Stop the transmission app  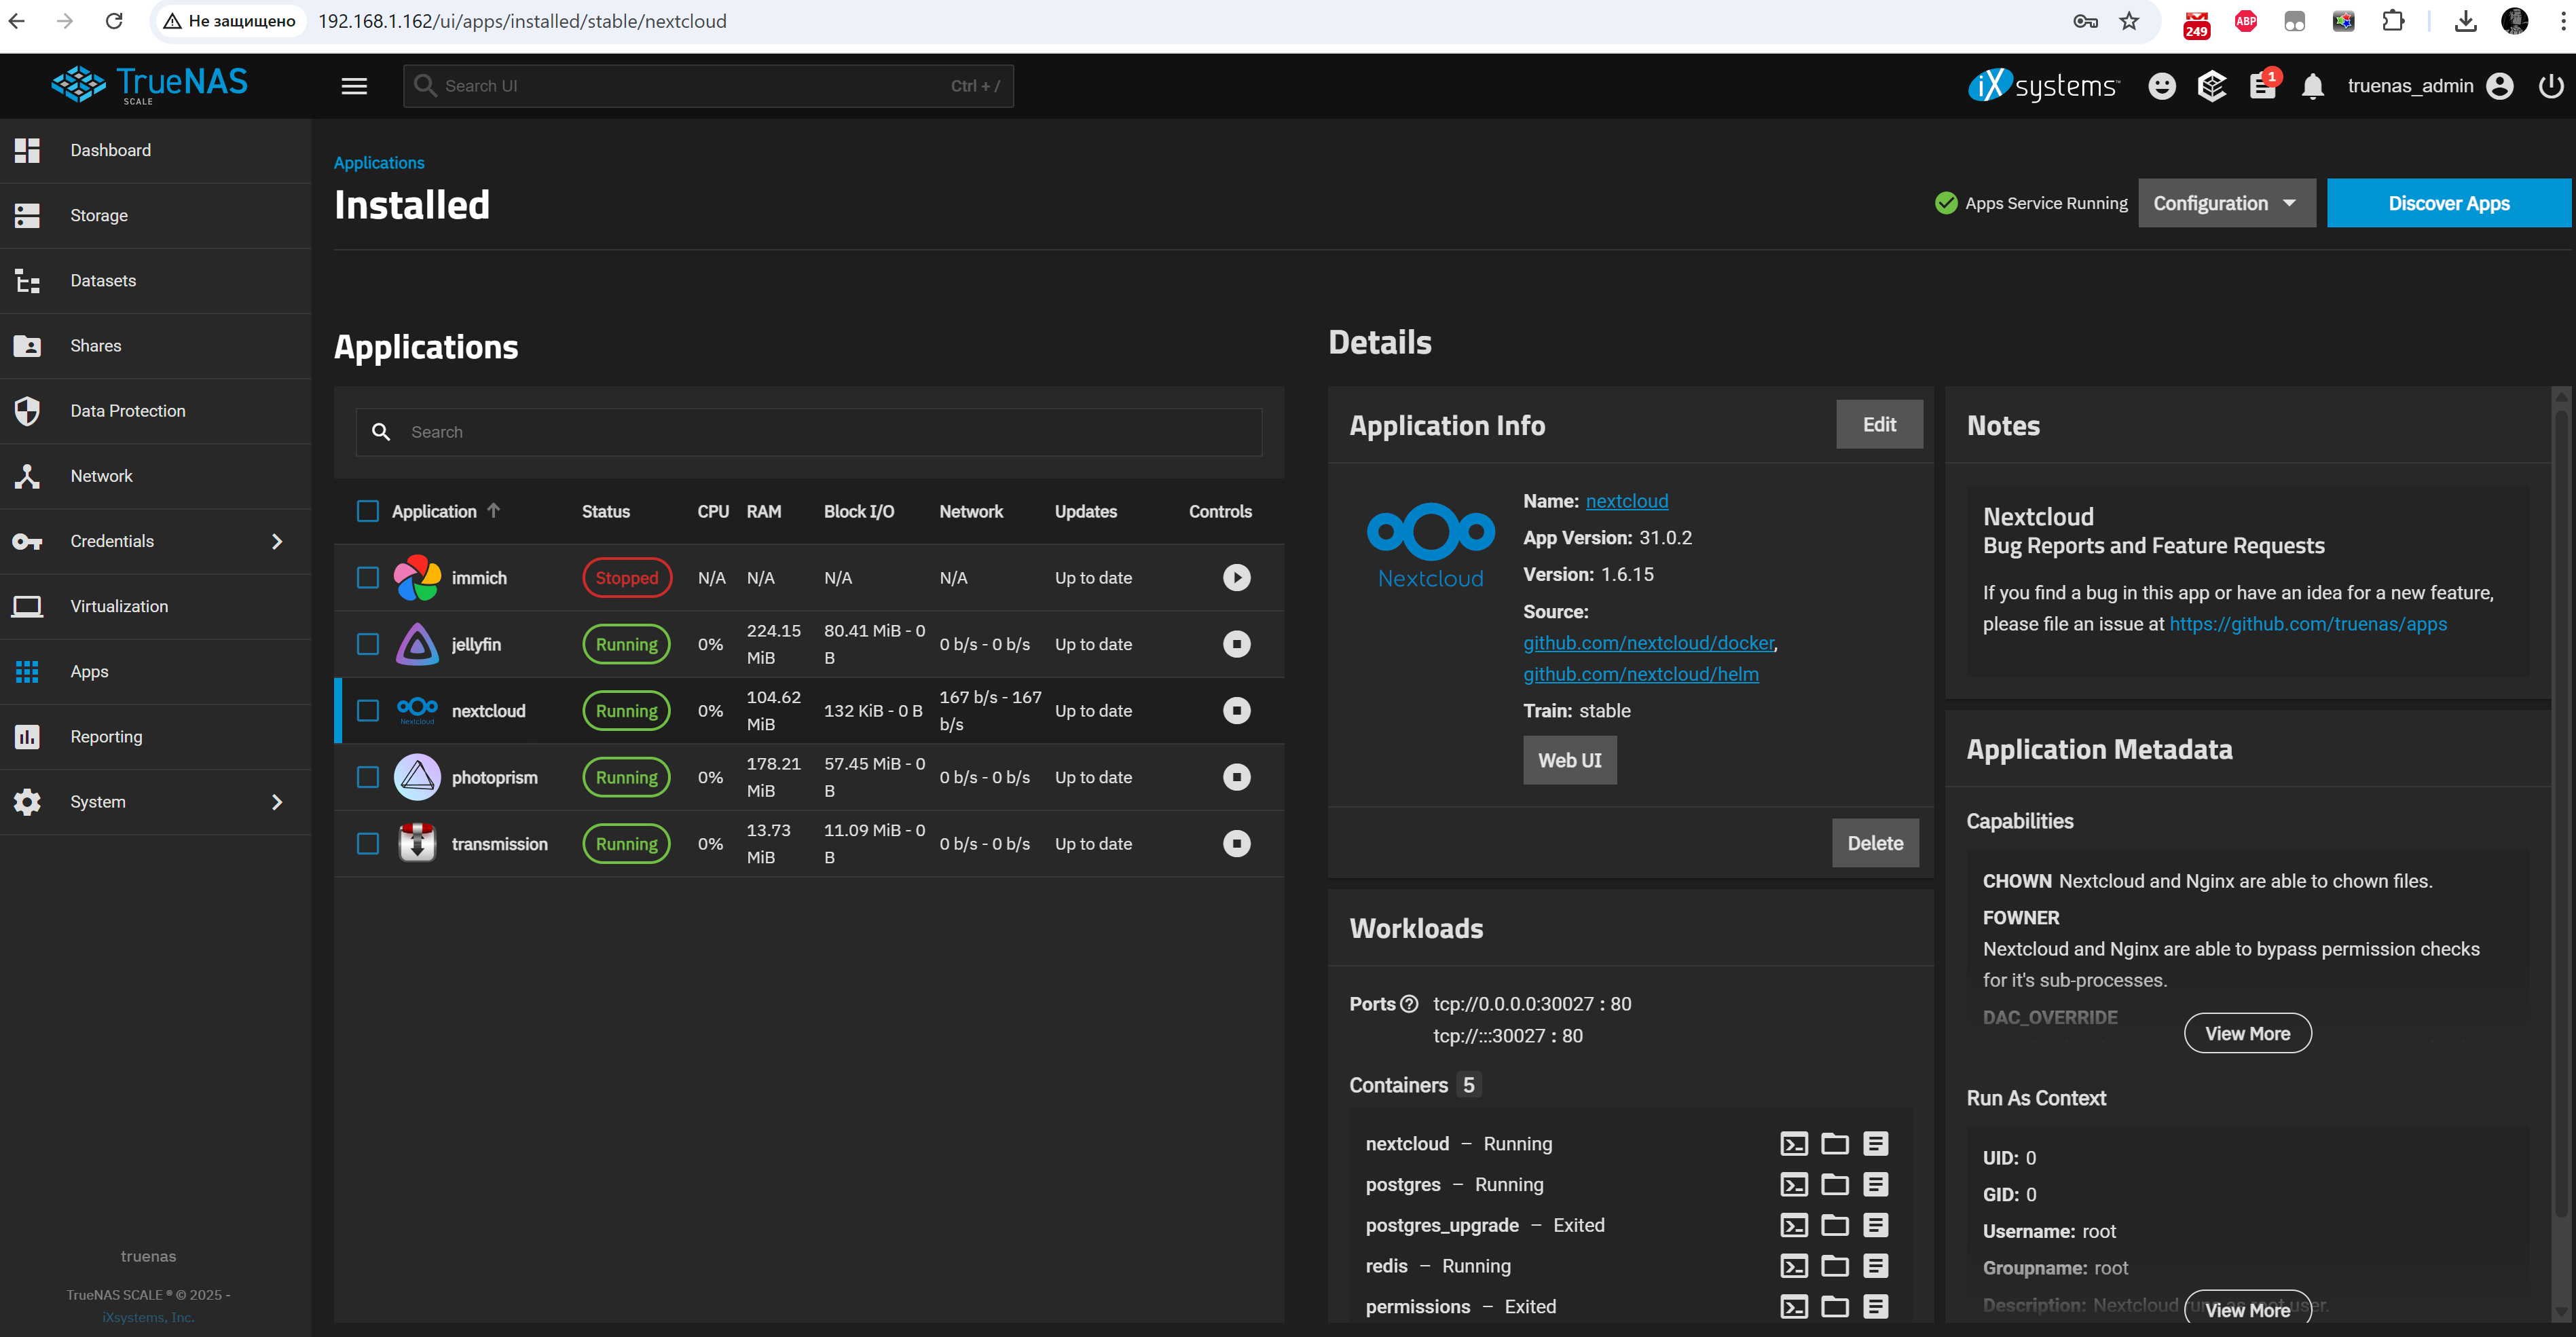pyautogui.click(x=1236, y=844)
